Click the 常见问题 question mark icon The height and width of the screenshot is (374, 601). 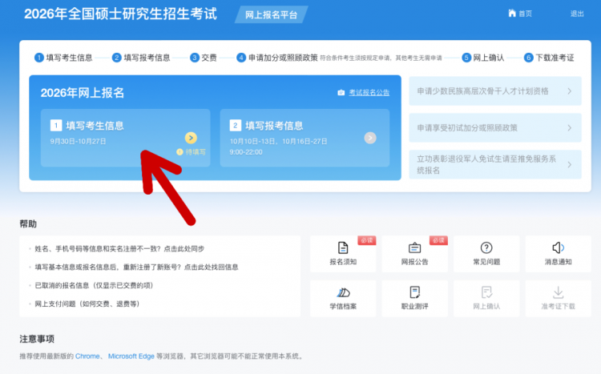486,248
